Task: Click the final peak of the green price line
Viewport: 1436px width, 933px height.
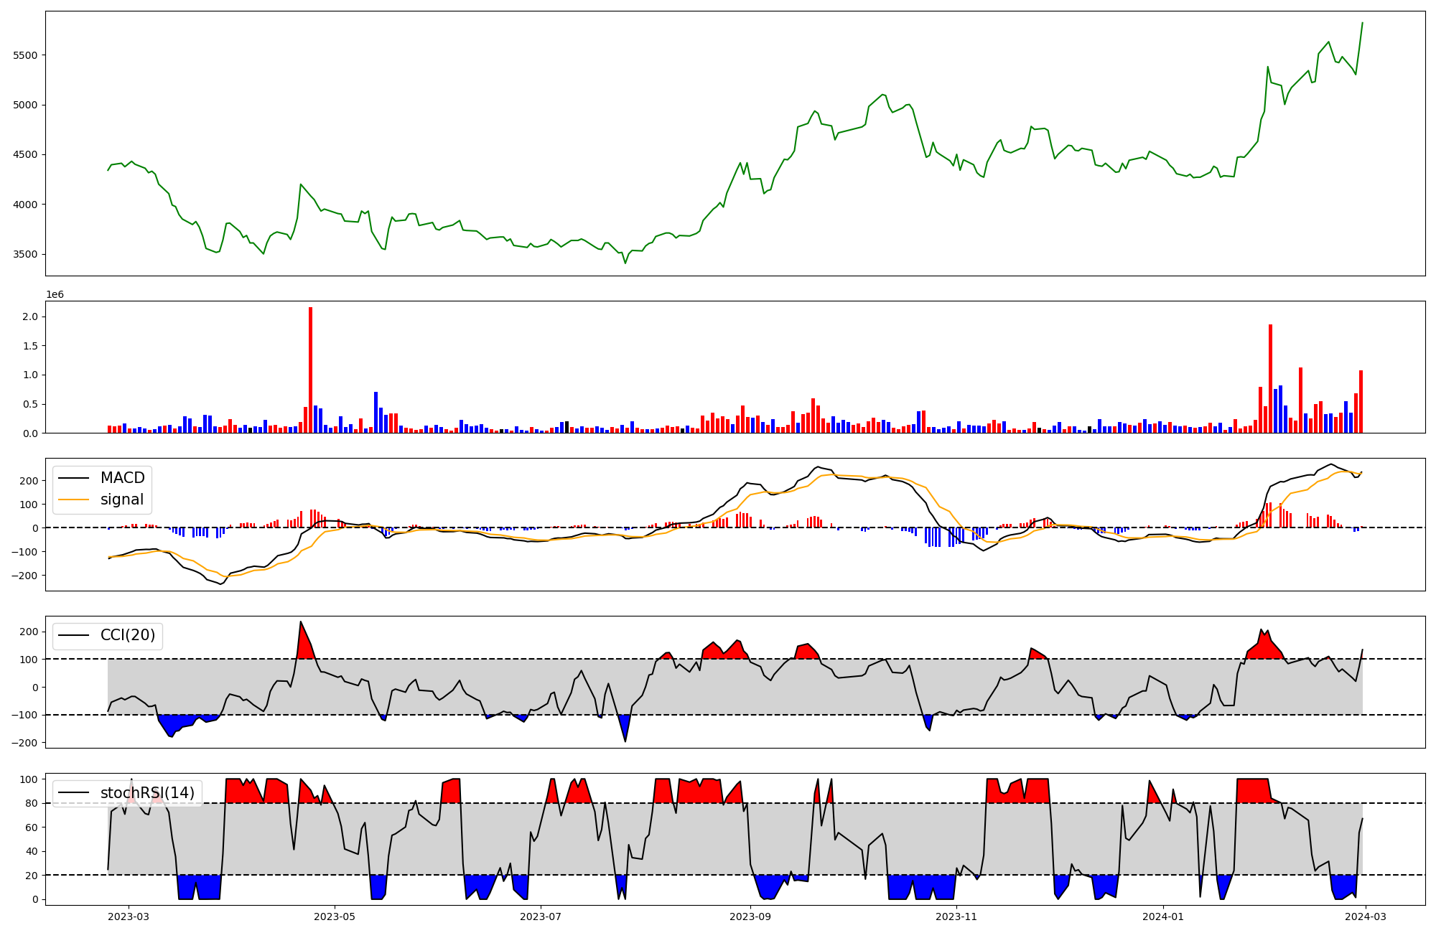Action: 1362,23
